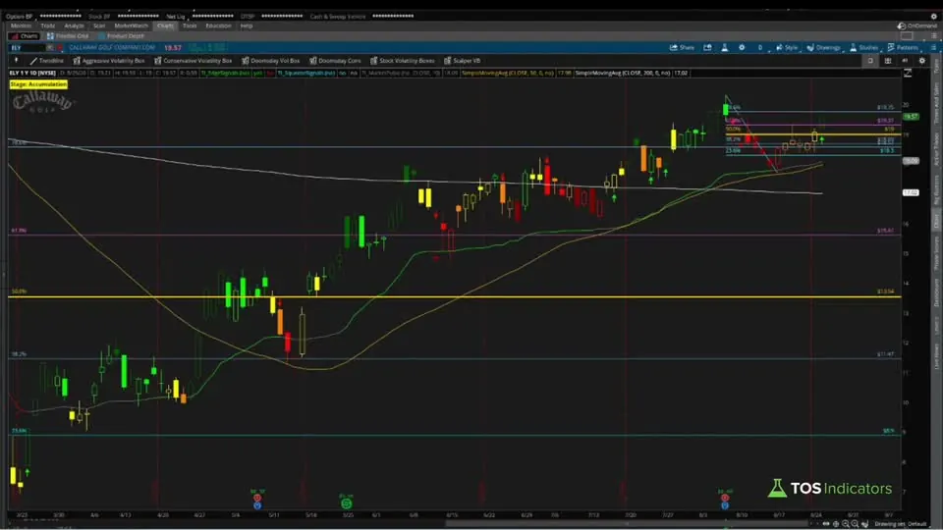This screenshot has width=943, height=530.
Task: Switch to the Product Depth sub-tab
Action: coord(121,36)
